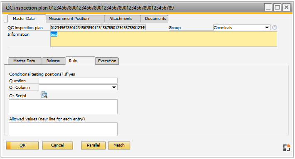Open the Group dropdown showing Chemicals
This screenshot has width=295, height=159.
[x=241, y=28]
